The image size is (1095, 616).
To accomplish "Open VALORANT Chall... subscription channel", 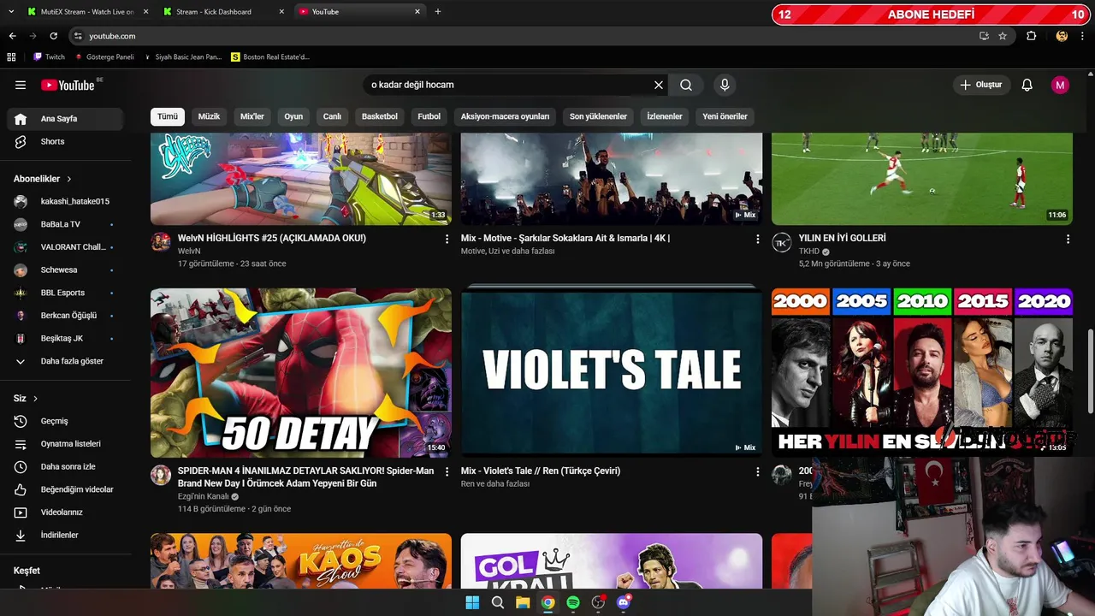I will tap(65, 247).
